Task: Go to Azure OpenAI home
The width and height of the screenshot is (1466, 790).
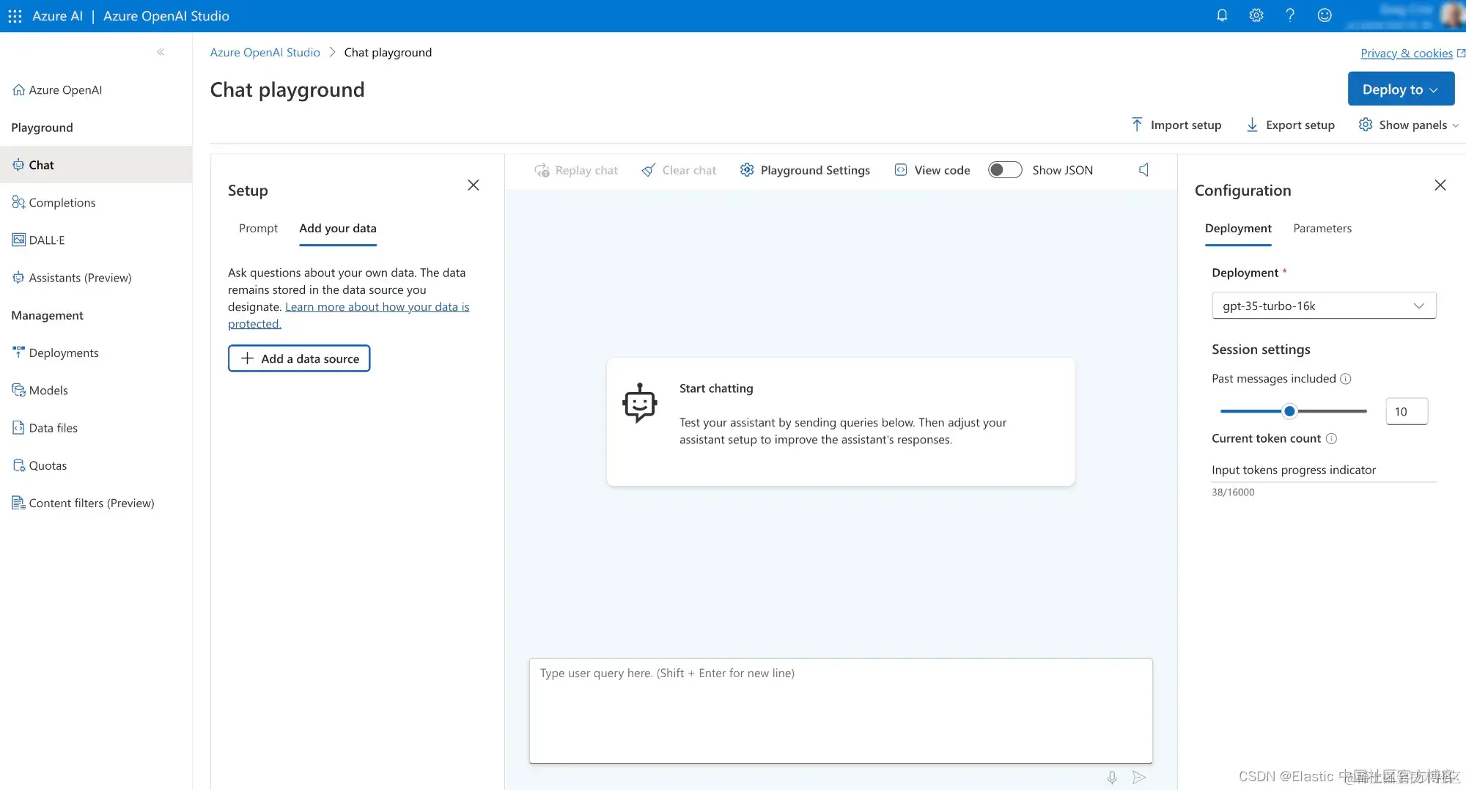Action: pyautogui.click(x=57, y=89)
